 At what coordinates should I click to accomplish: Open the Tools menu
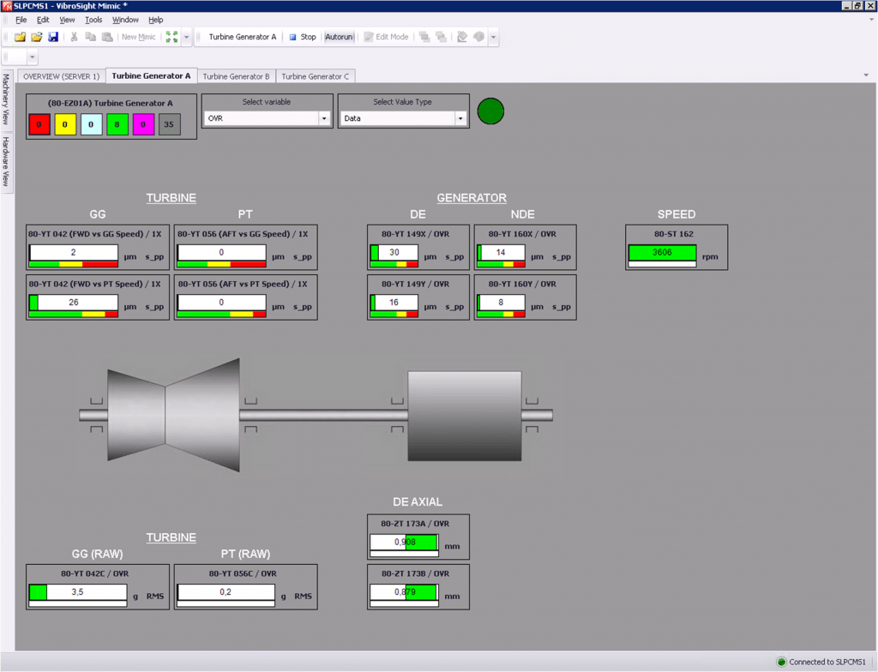[93, 20]
